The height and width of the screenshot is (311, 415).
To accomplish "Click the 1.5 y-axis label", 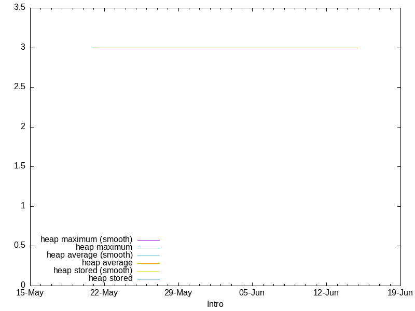I will click(20, 166).
